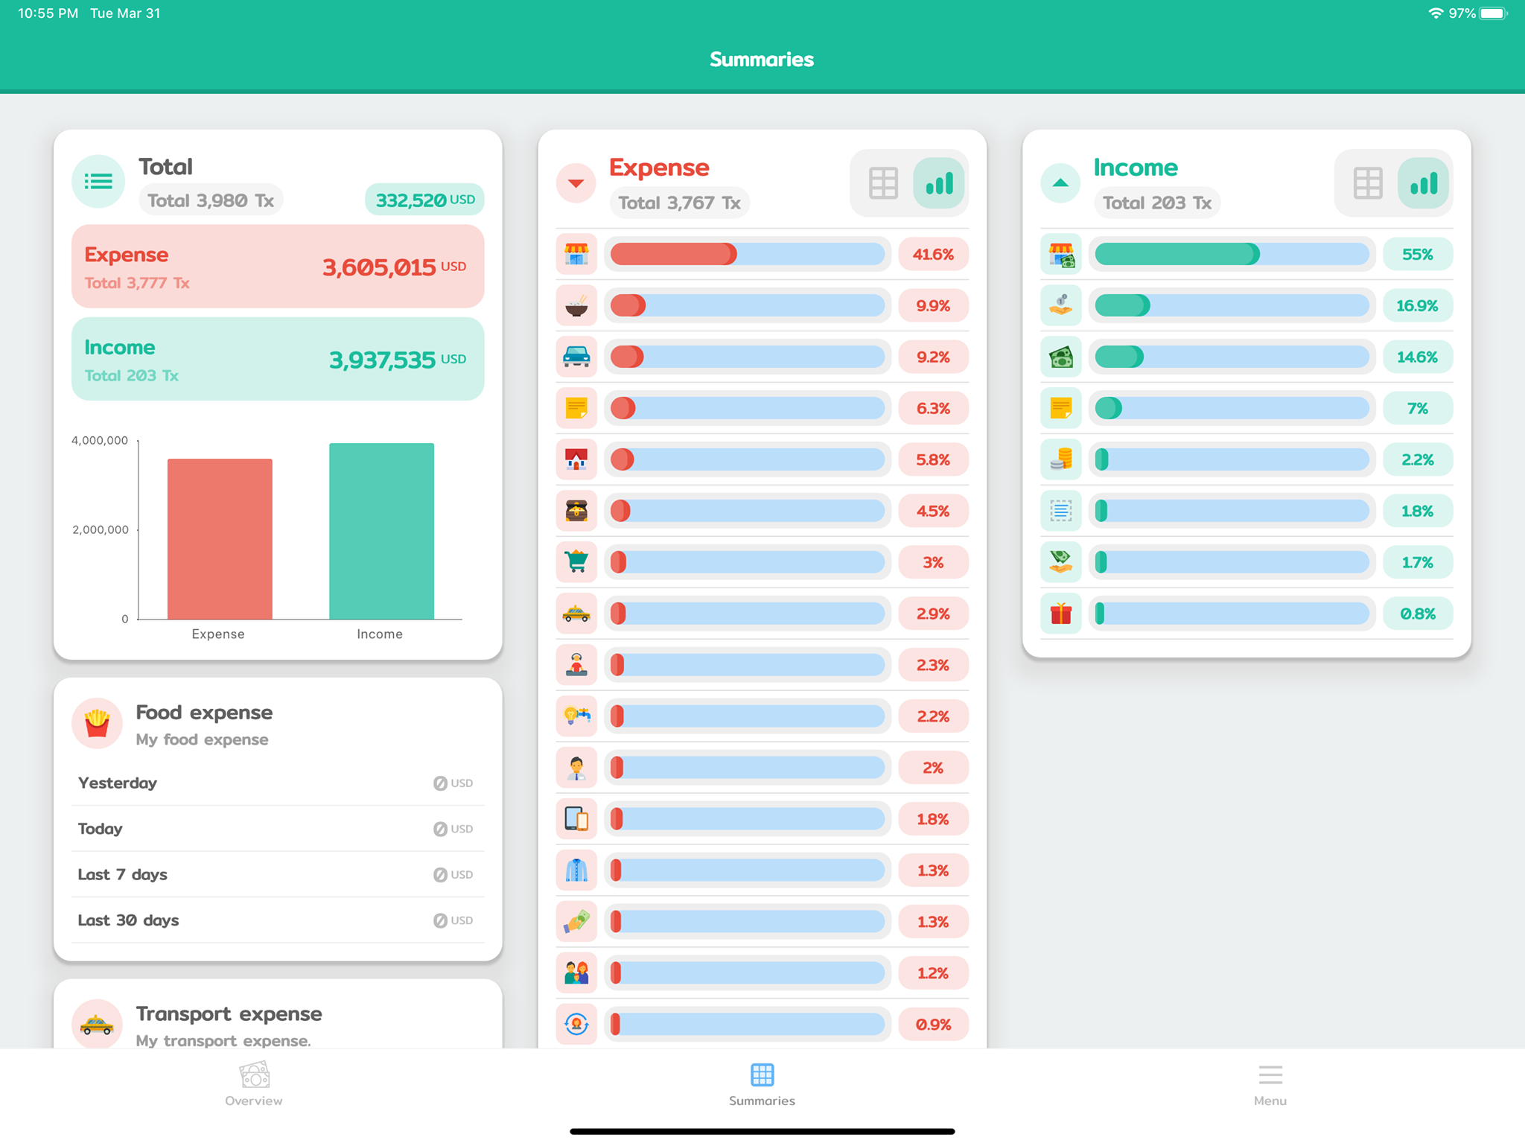This screenshot has height=1143, width=1525.
Task: Click the gold coins income category icon
Action: click(1060, 459)
